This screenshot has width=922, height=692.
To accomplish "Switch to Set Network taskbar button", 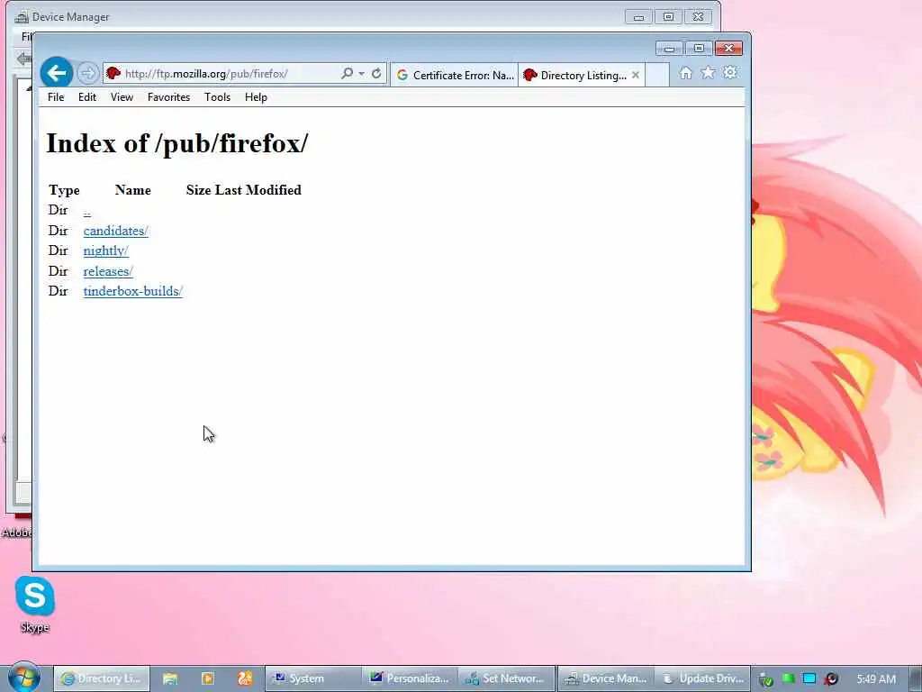I will pos(506,678).
